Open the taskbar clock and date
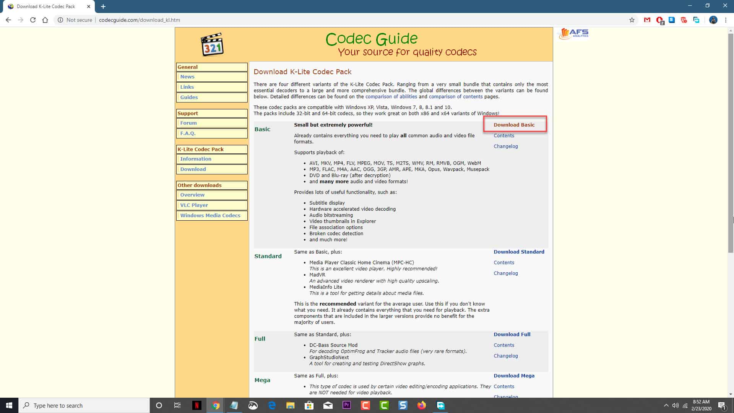This screenshot has width=734, height=413. (x=701, y=405)
